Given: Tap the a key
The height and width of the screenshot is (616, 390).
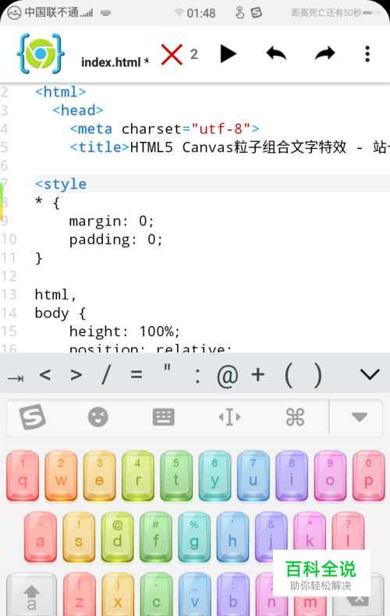Looking at the screenshot, I should (40, 537).
